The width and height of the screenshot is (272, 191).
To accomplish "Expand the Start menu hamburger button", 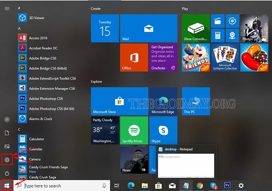I will click(x=7, y=8).
